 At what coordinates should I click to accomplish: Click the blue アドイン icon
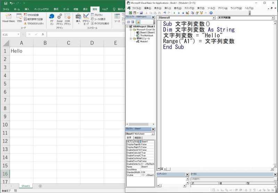[51, 19]
